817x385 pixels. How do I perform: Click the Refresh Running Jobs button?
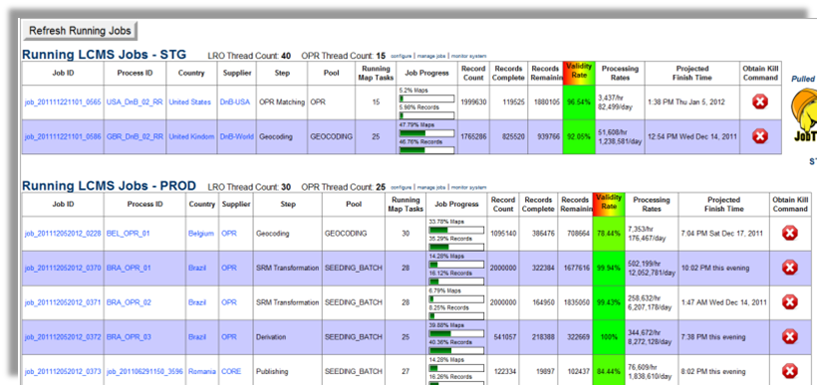pos(81,31)
